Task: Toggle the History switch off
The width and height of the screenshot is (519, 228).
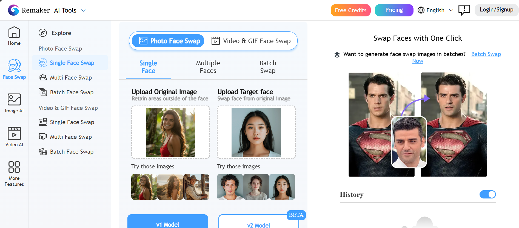Action: click(x=487, y=194)
